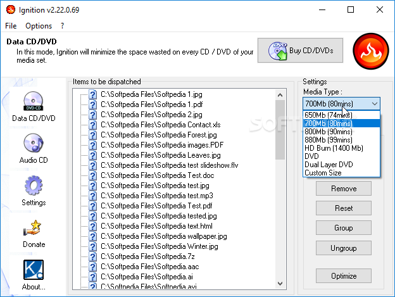Click the Remove button
Image resolution: width=395 pixels, height=297 pixels.
pyautogui.click(x=344, y=189)
